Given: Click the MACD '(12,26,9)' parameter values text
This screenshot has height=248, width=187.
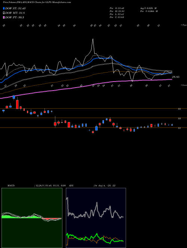Looking at the screenshot, I should [x=50, y=186].
